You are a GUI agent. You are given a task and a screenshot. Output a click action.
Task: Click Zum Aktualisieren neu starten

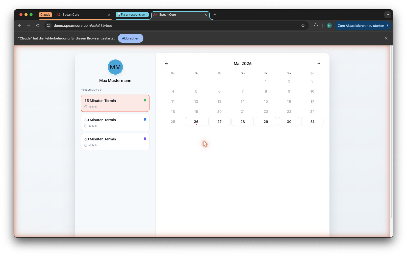[361, 26]
